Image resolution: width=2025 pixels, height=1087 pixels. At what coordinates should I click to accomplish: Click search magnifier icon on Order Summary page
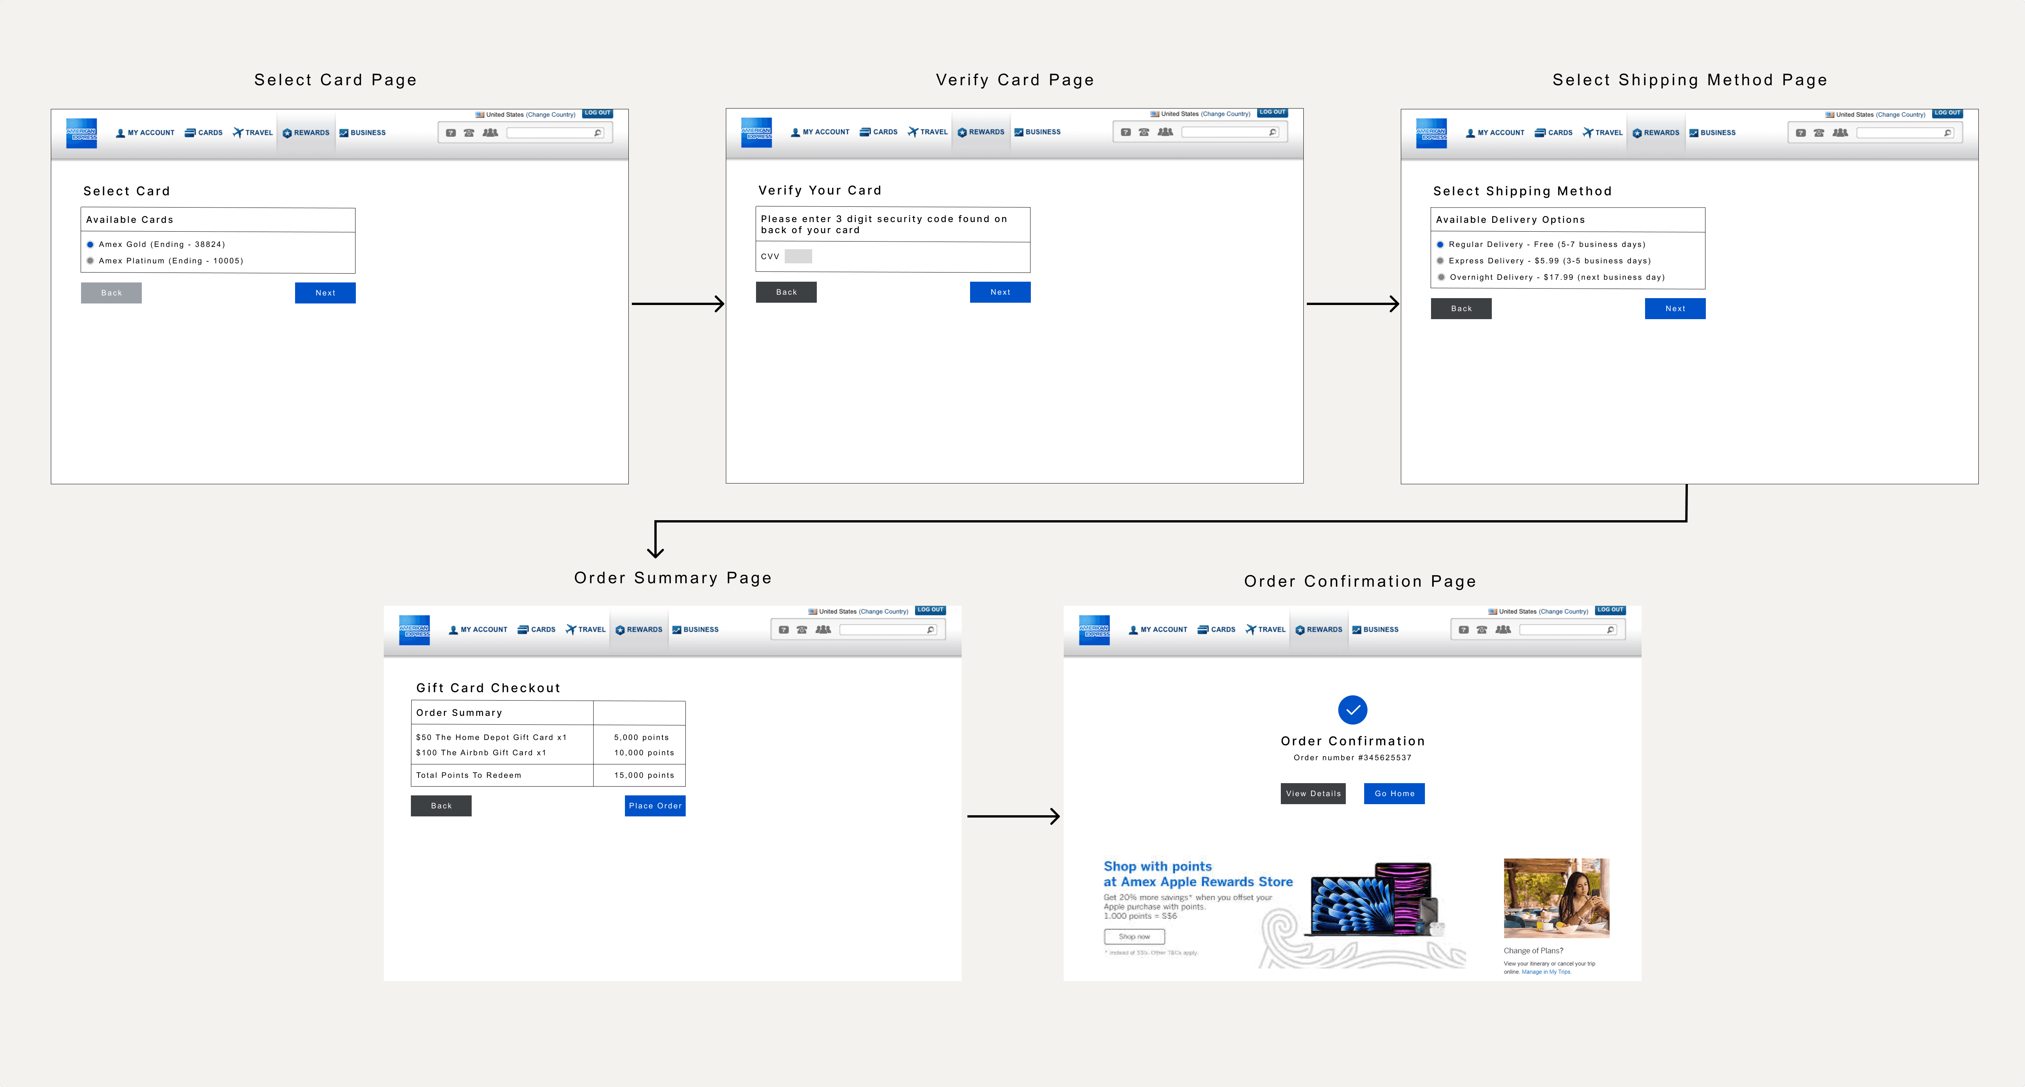(x=931, y=629)
